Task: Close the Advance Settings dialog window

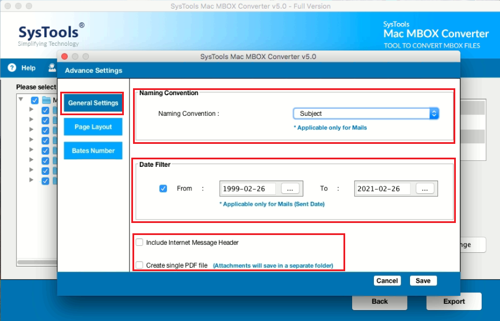Action: pyautogui.click(x=65, y=56)
